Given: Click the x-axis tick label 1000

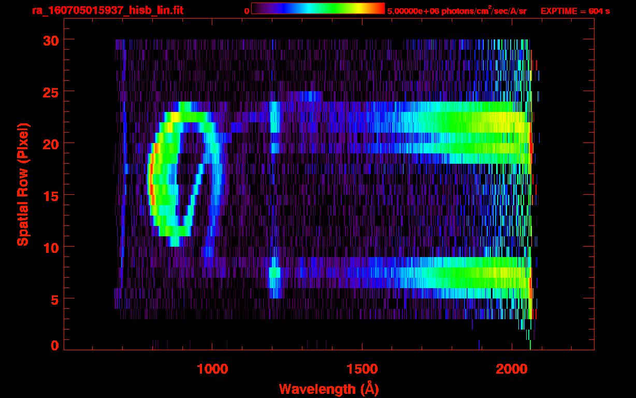Looking at the screenshot, I should pyautogui.click(x=212, y=369).
